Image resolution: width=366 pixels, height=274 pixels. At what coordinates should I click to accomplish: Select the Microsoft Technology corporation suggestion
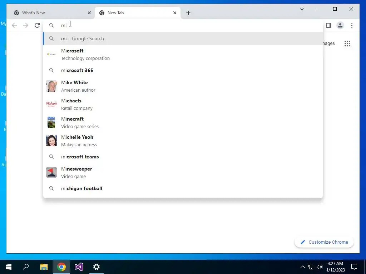183,55
